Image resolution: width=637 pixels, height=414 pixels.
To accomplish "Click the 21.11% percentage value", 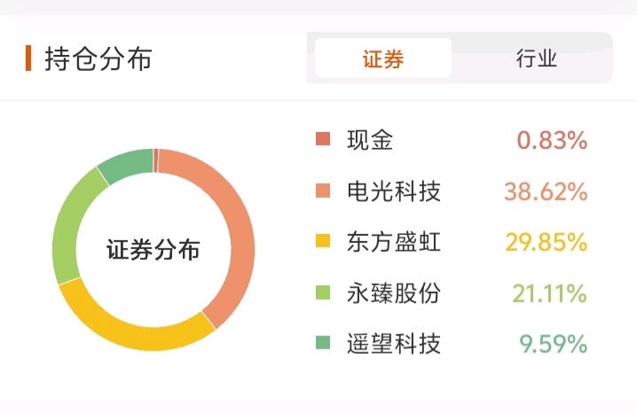I will pos(549,292).
